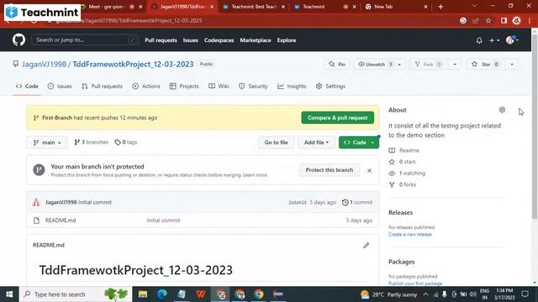View the 1 commit history link

(357, 202)
